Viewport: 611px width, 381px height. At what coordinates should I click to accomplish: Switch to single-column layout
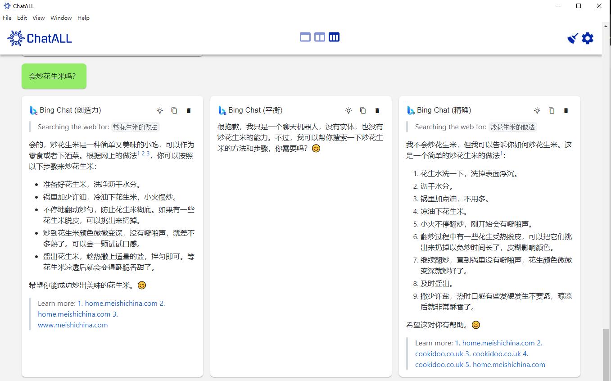pos(305,37)
